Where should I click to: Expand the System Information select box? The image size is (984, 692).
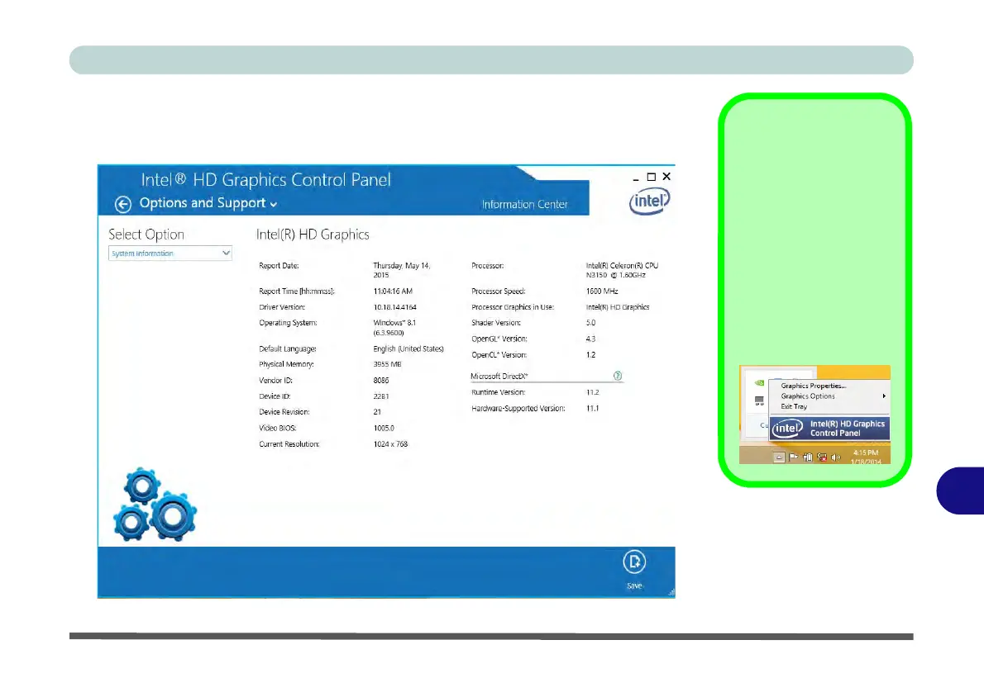pos(170,254)
